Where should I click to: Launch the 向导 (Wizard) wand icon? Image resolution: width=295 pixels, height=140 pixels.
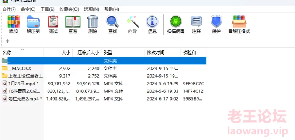click(x=132, y=22)
